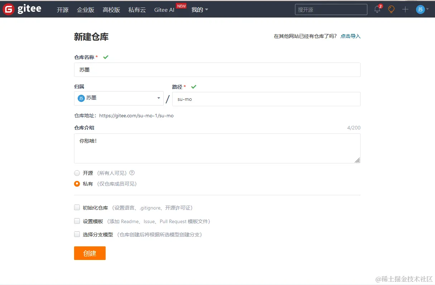Click the green checkmark beside 仓库名称 label
The image size is (435, 285).
[105, 56]
